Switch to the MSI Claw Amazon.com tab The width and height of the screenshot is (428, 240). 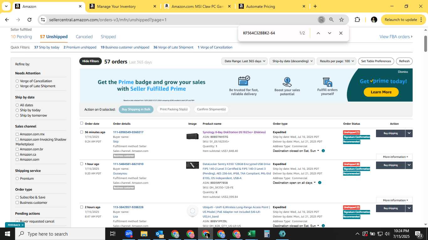coord(198,6)
